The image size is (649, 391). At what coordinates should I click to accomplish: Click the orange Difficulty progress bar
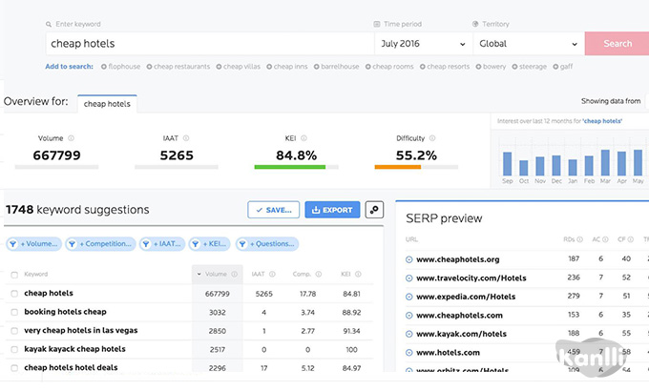398,167
